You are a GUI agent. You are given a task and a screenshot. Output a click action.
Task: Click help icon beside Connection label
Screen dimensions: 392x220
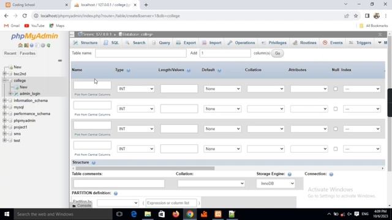tap(331, 174)
